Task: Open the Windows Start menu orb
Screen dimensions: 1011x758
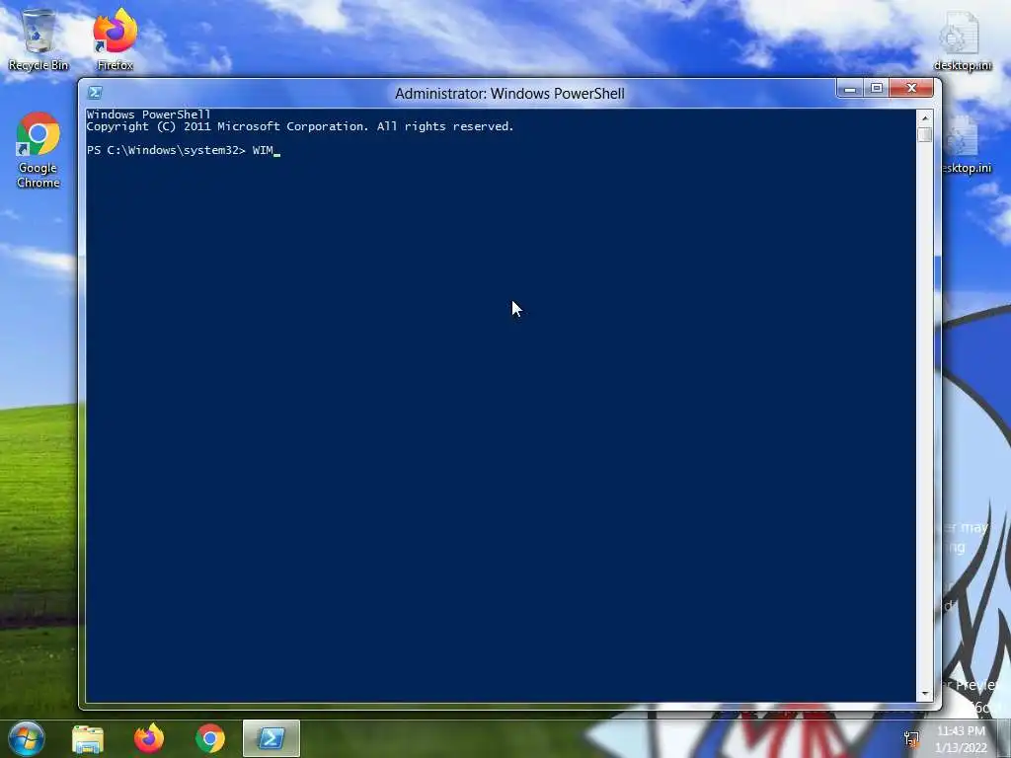Action: click(x=27, y=738)
